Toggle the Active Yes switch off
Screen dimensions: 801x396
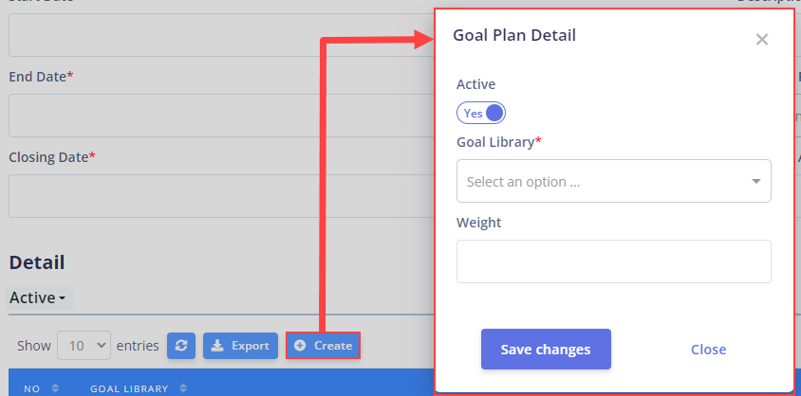point(481,113)
